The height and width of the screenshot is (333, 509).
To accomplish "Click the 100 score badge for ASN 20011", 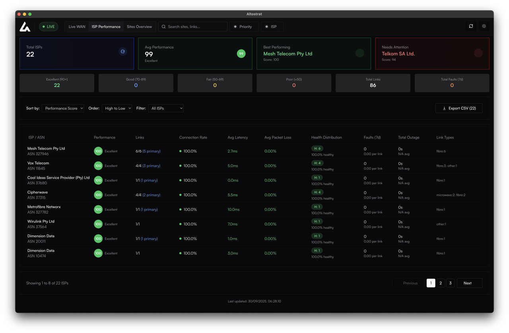I will pos(98,238).
